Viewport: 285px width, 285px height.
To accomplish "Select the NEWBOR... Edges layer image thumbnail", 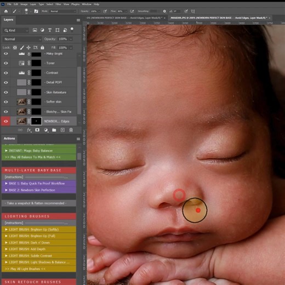I will coord(21,121).
